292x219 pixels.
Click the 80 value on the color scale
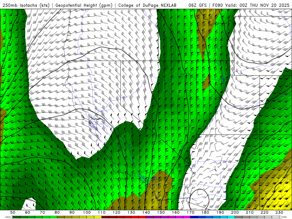click(57, 212)
